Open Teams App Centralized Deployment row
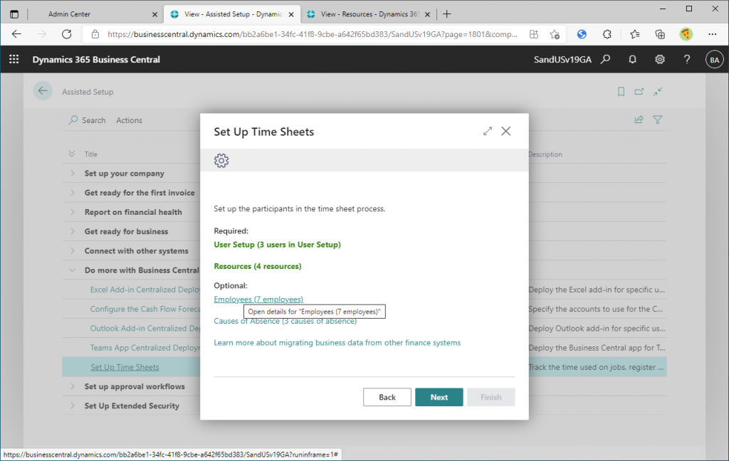Image resolution: width=729 pixels, height=461 pixels. click(145, 348)
